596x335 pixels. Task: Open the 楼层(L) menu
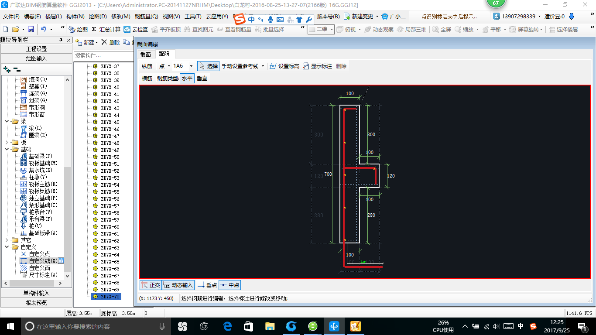(54, 16)
